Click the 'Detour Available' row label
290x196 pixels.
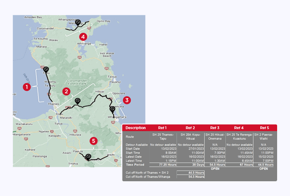coord(137,145)
